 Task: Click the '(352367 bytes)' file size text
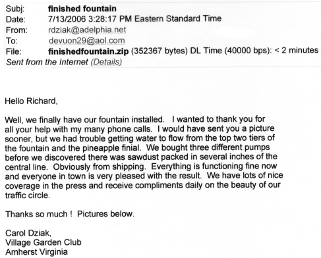tap(160, 51)
